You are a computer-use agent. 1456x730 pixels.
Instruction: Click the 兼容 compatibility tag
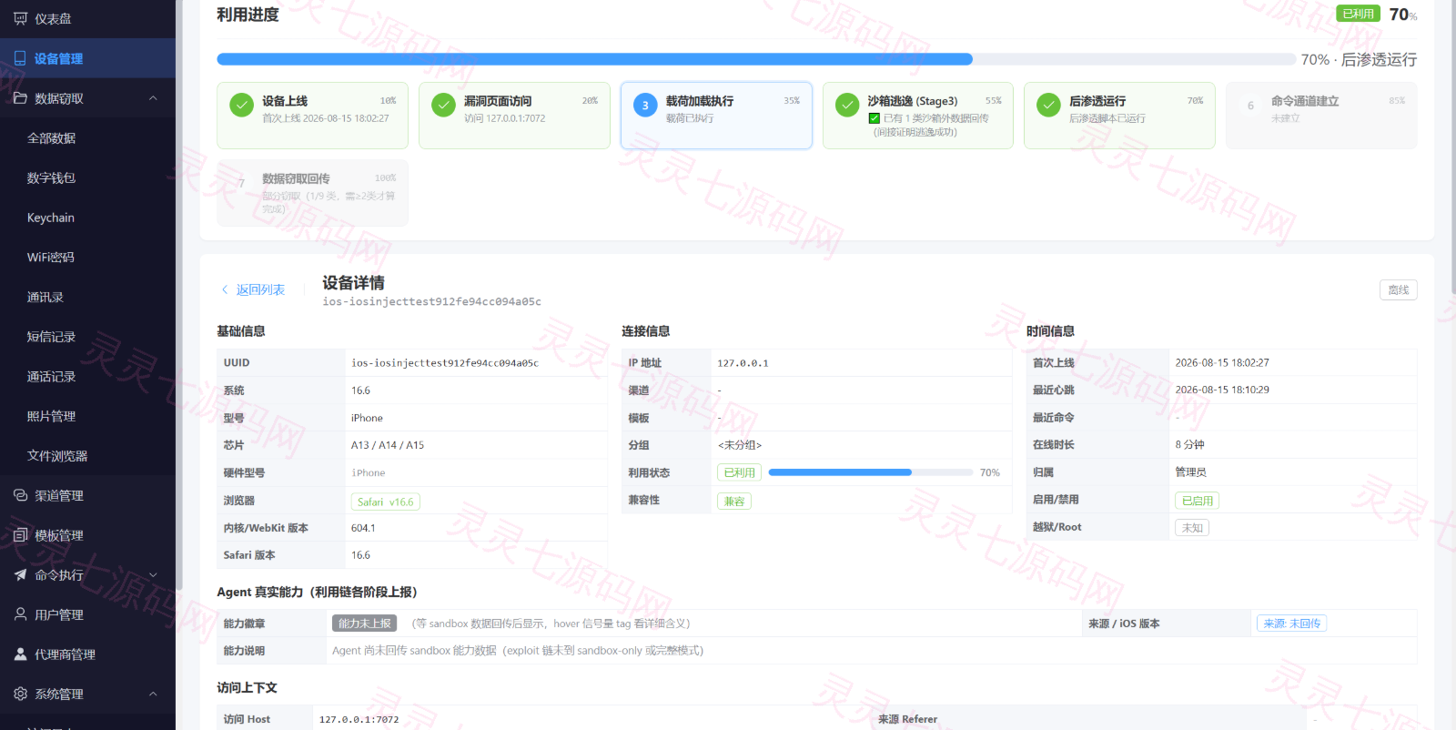(734, 502)
